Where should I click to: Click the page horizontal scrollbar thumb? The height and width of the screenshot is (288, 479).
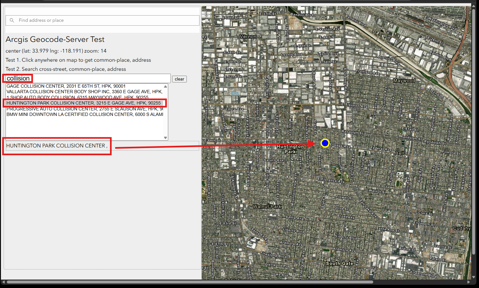coord(190,282)
